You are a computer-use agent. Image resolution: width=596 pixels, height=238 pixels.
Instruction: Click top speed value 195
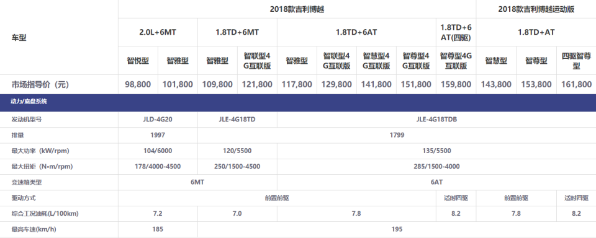(397, 229)
